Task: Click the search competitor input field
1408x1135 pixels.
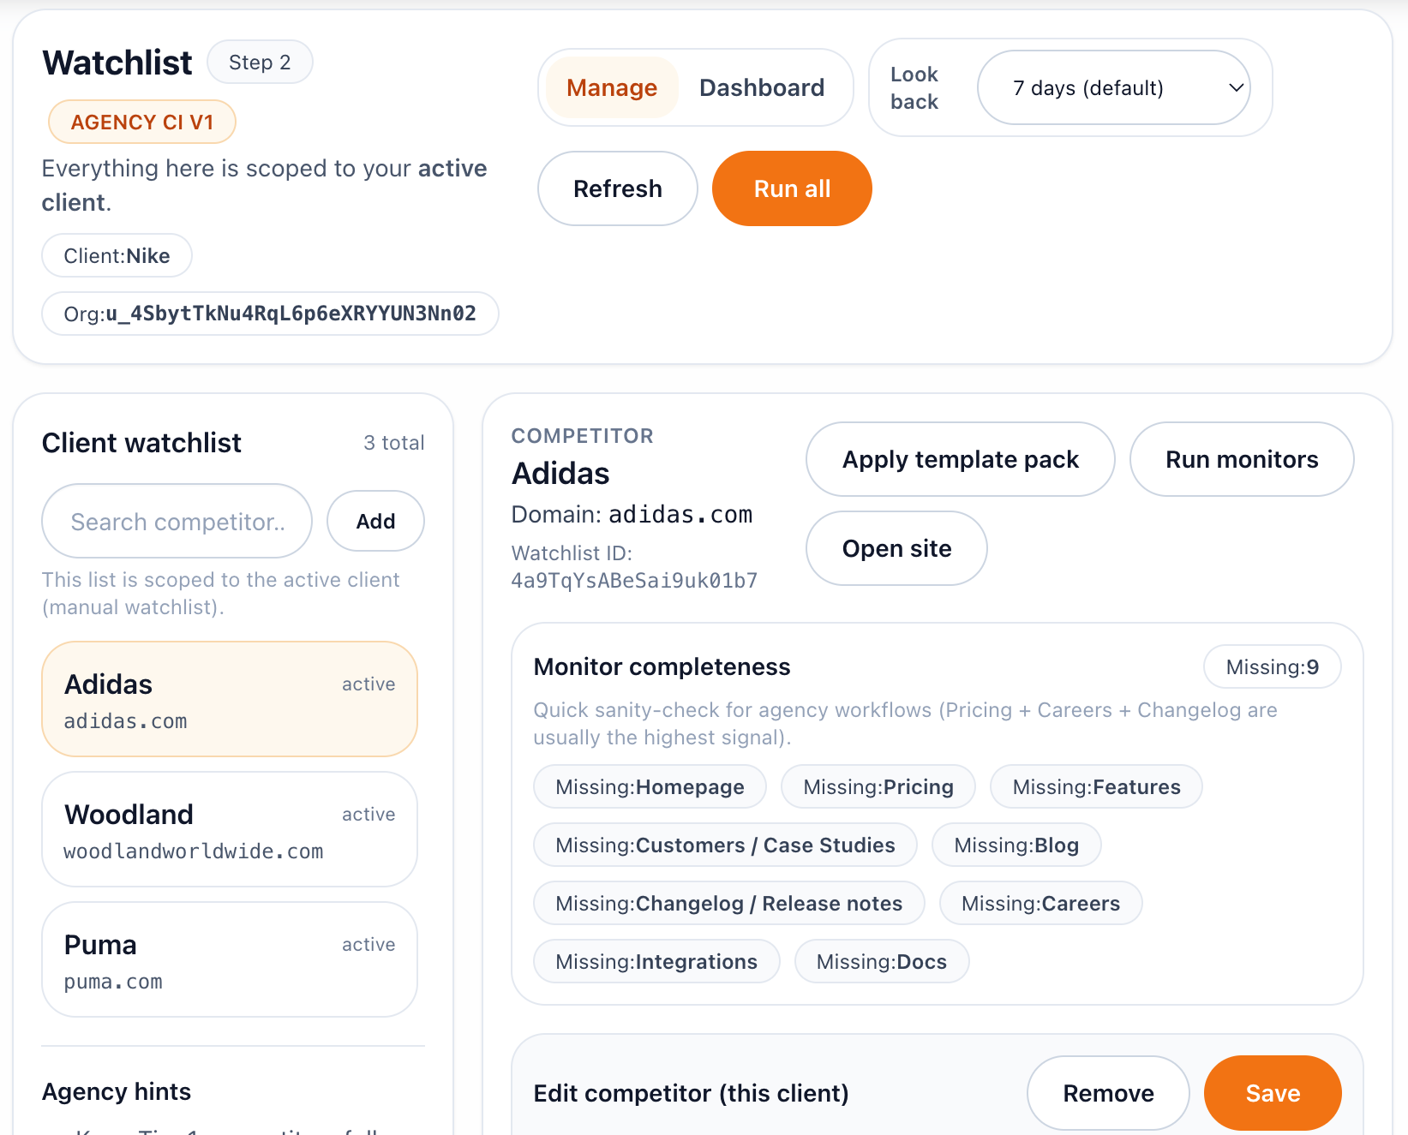Action: [x=177, y=521]
